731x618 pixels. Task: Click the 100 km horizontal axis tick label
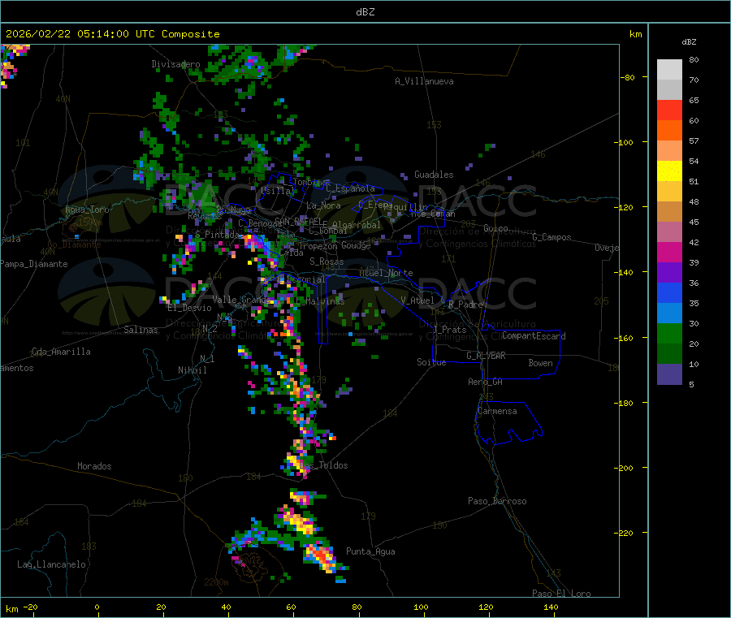pos(421,607)
